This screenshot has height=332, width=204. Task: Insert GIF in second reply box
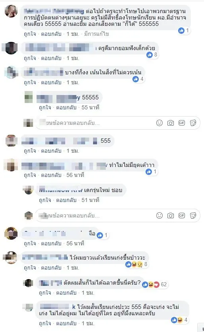tap(182, 216)
